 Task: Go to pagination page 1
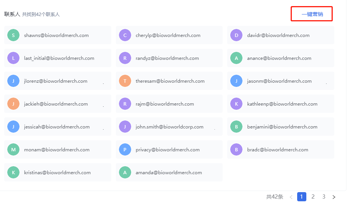[302, 197]
